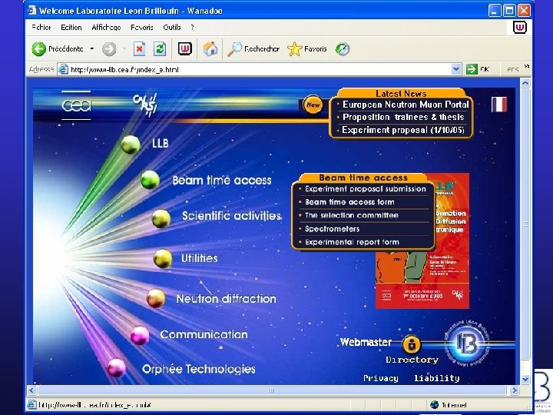Open Spectrometers link
Screen dimensions: 553x415
click(333, 229)
